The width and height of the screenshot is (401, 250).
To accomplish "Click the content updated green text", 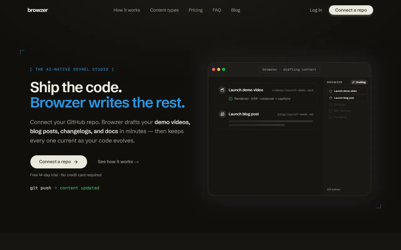I will coord(80,188).
